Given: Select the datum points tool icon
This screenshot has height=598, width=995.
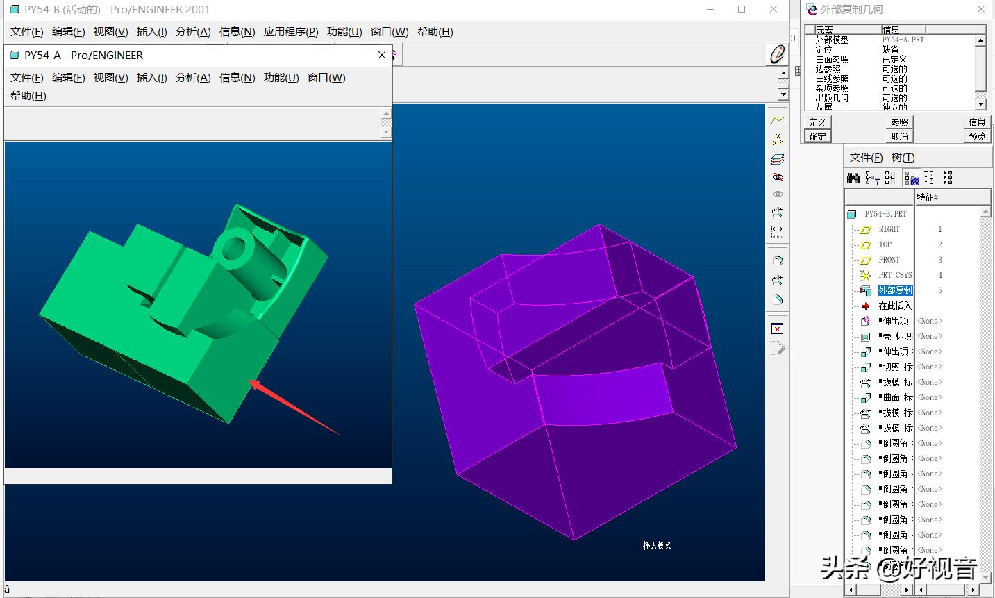Looking at the screenshot, I should tap(778, 140).
